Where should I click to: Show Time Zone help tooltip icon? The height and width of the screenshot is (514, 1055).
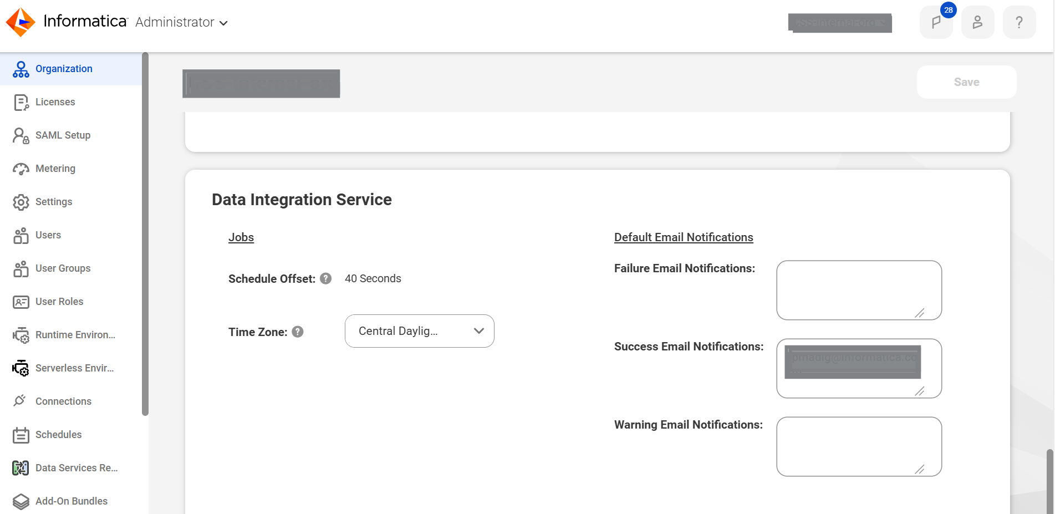click(298, 332)
